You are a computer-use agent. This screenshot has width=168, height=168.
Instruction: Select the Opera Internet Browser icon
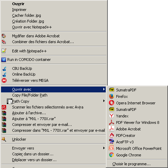tap(112, 103)
